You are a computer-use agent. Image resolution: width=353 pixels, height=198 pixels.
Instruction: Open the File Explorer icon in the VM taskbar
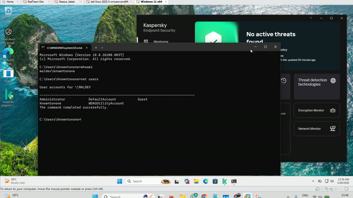click(196, 181)
